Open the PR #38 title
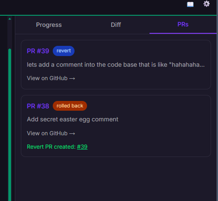218x201 pixels. coord(38,106)
